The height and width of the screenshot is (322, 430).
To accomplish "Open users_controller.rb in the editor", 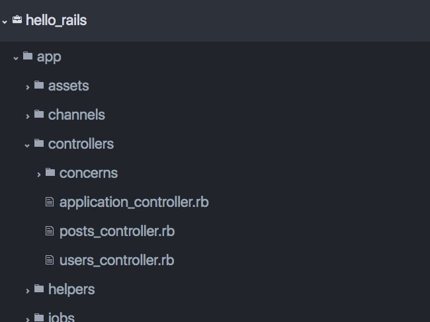I will tap(117, 260).
